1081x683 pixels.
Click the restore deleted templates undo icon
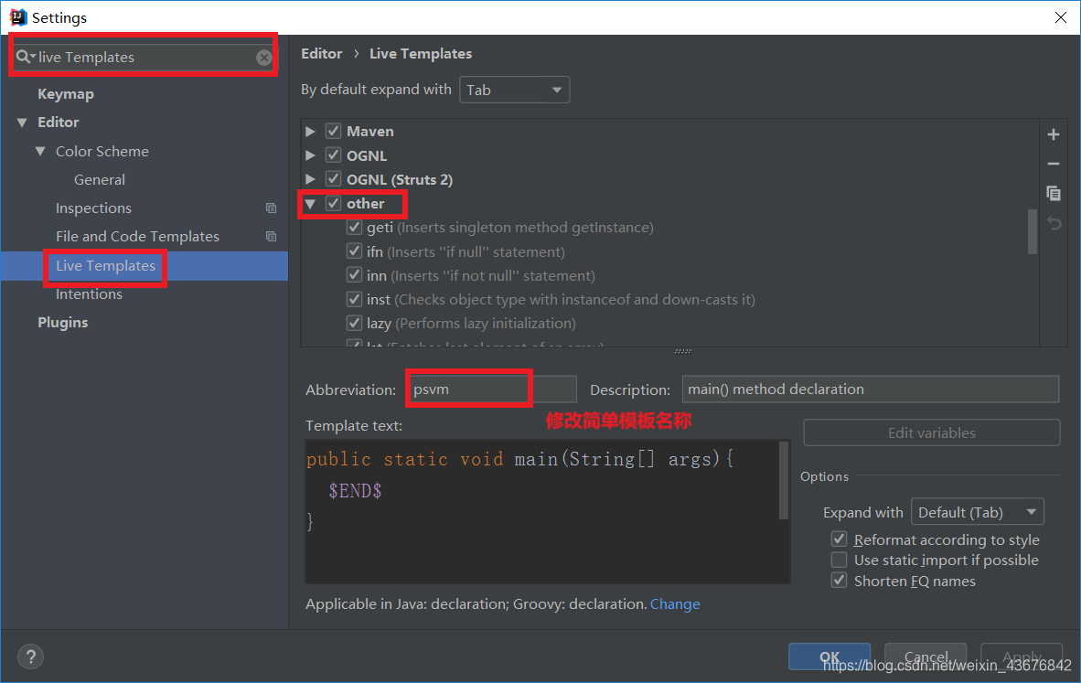(x=1054, y=223)
